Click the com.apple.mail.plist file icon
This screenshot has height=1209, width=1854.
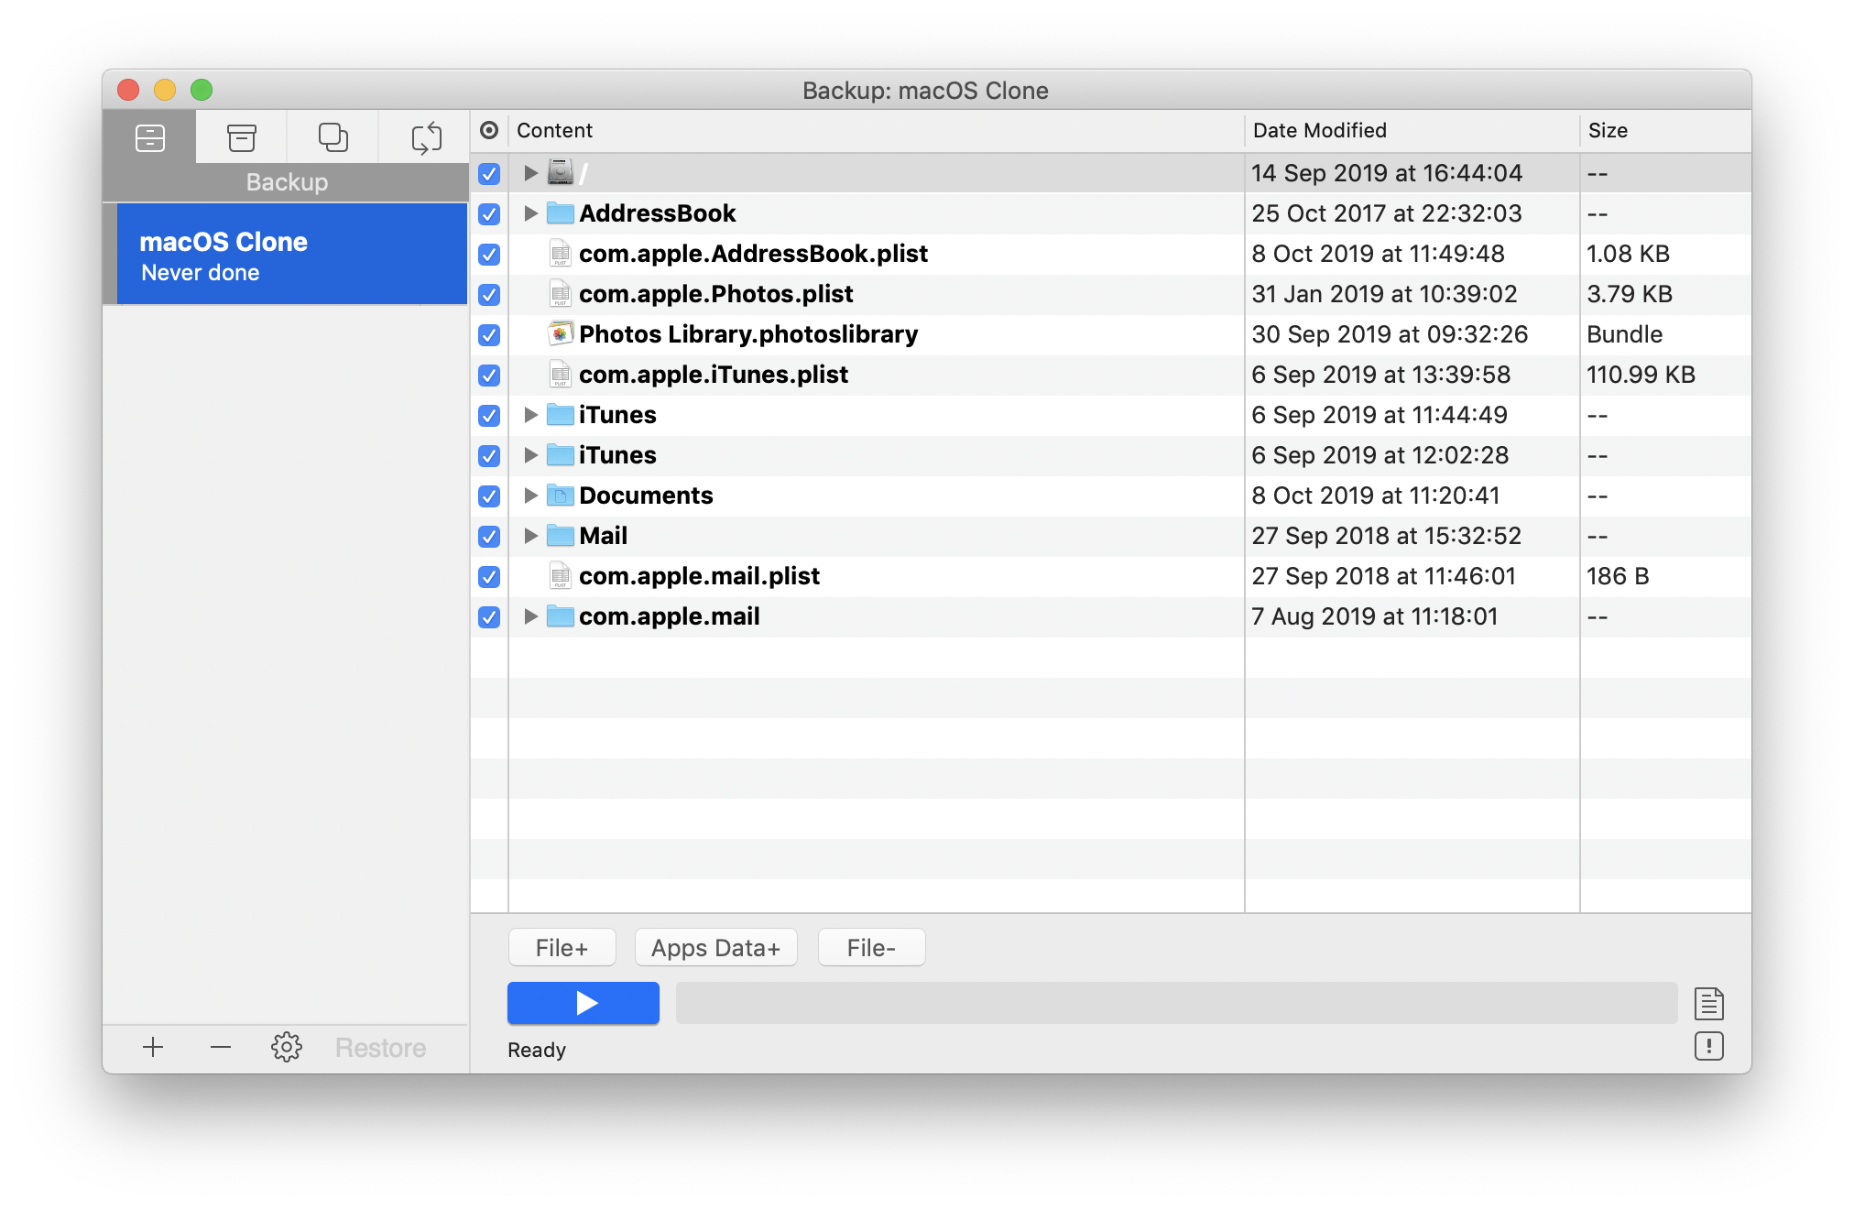click(561, 576)
